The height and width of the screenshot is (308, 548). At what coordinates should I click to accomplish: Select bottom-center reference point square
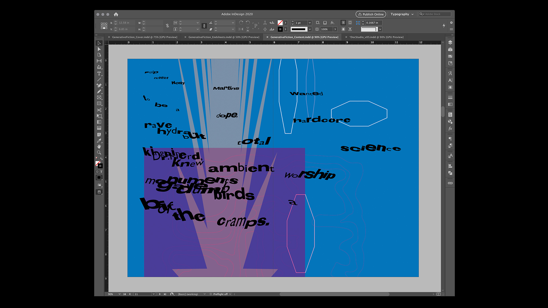pyautogui.click(x=104, y=28)
